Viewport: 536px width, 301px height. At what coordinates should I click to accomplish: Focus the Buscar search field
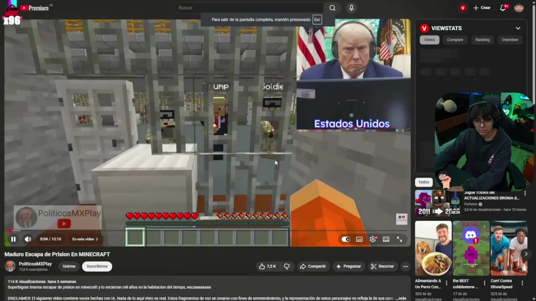[x=250, y=8]
